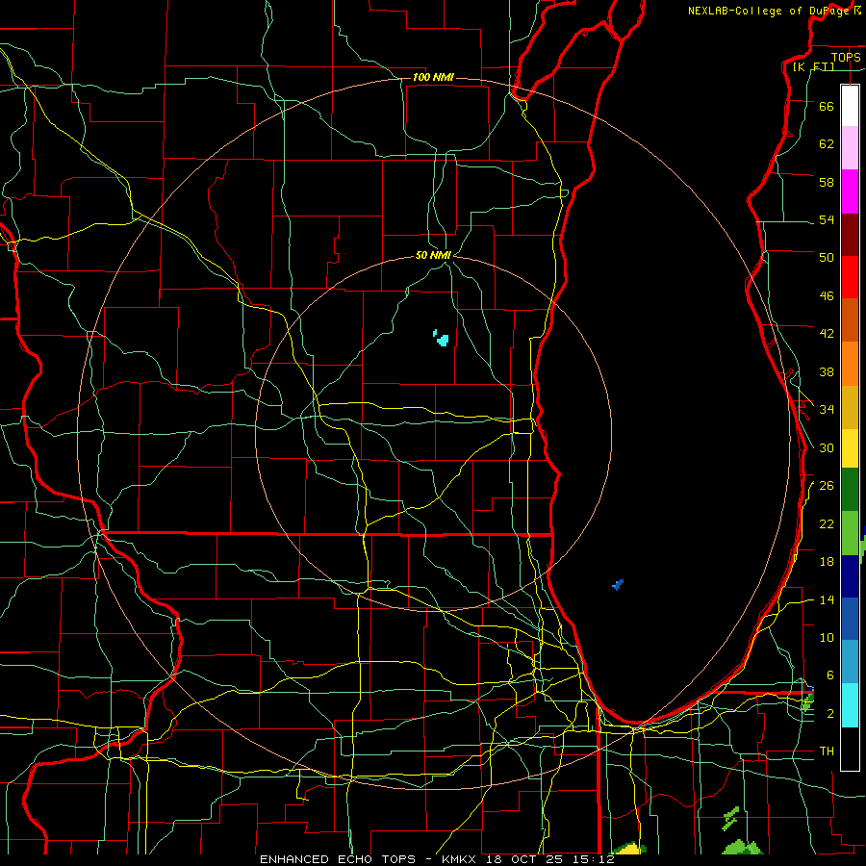Pick the yellow swatch between 30 and 34
The image size is (866, 866).
point(850,448)
